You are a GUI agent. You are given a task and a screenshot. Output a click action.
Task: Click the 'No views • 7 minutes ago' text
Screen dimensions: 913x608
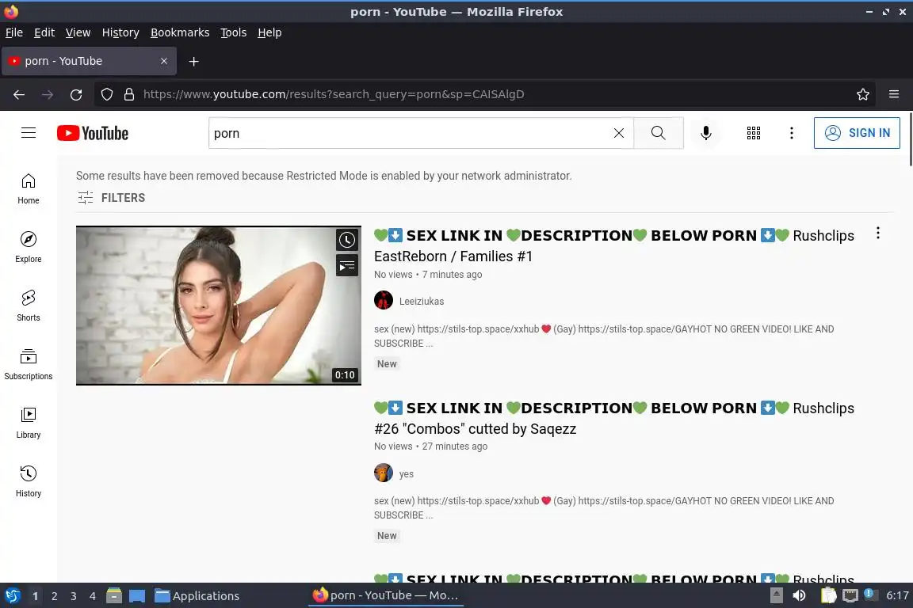(x=428, y=275)
